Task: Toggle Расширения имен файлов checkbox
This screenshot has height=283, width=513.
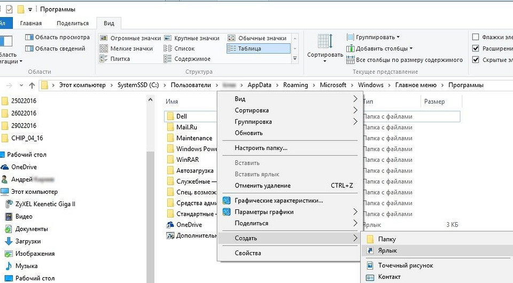Action: point(476,49)
